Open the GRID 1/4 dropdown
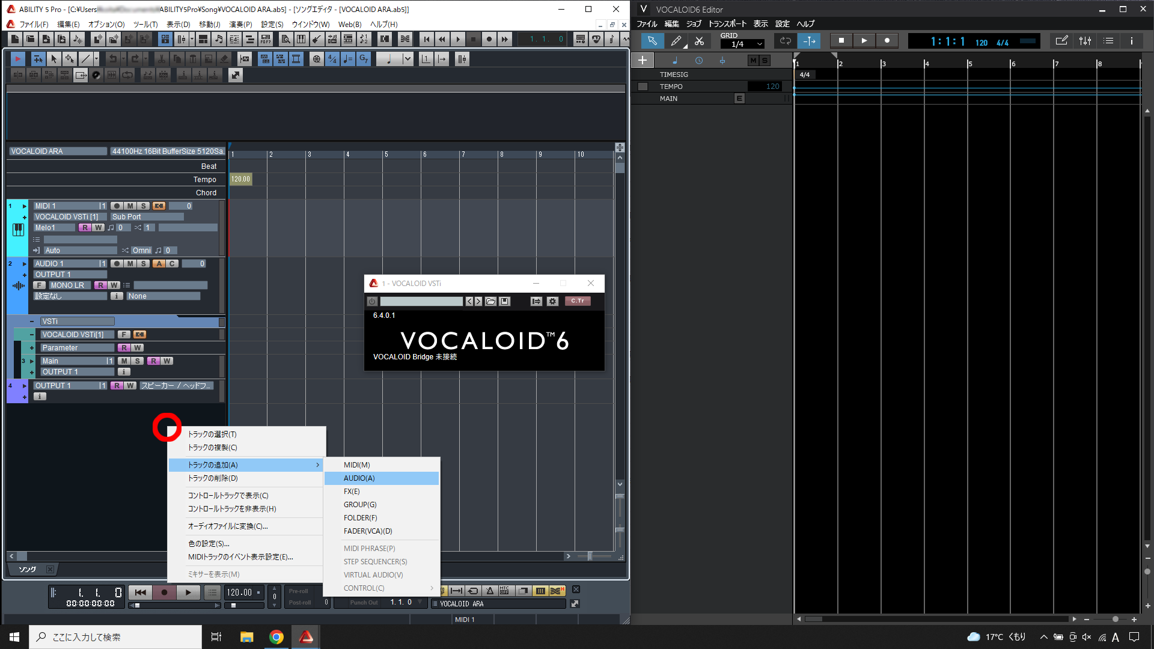This screenshot has height=649, width=1154. (742, 43)
